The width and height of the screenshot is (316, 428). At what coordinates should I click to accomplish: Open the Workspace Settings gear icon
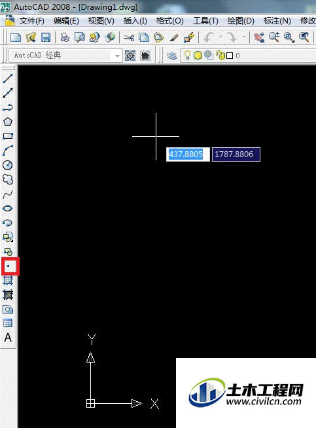(130, 56)
